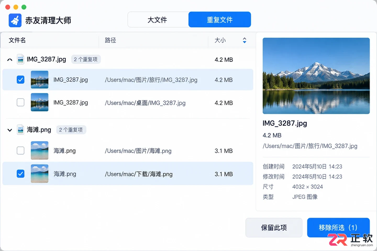This screenshot has width=377, height=251.
Task: Click the large mountain preview image
Action: pos(316,76)
